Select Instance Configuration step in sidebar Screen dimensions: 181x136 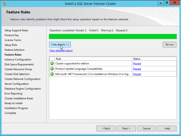coord(18,59)
